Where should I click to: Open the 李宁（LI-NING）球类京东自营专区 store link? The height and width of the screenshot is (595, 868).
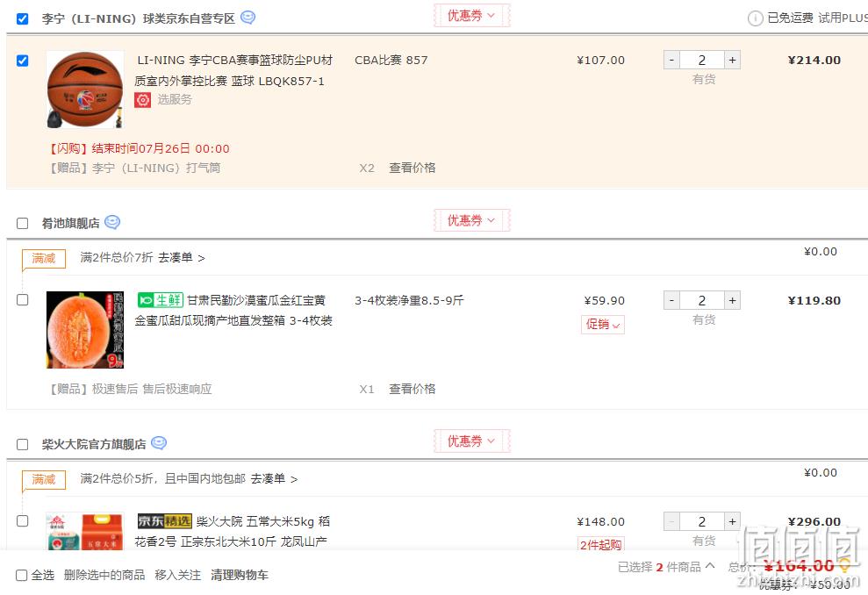click(x=139, y=18)
